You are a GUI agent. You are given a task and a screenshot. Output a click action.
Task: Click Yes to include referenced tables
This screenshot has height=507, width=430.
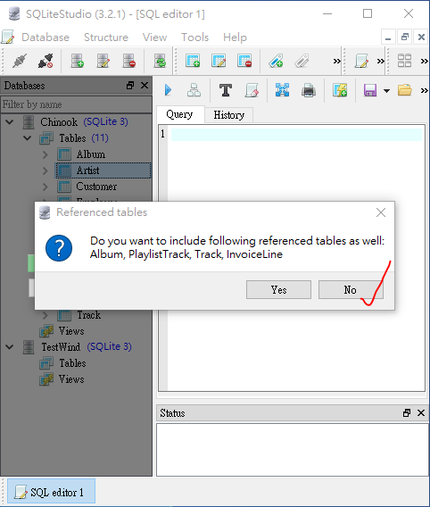(278, 290)
